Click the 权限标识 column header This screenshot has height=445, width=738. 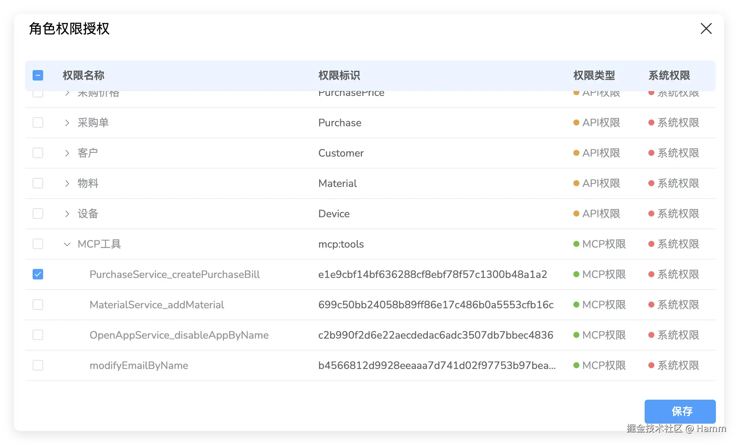coord(339,75)
